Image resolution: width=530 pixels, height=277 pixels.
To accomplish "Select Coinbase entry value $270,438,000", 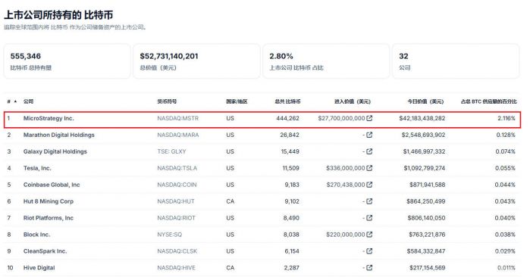I will [x=346, y=185].
